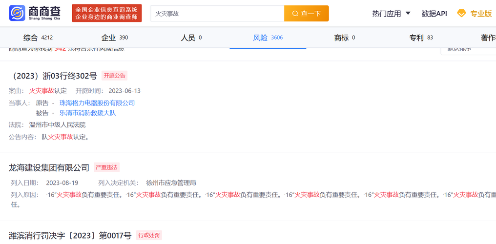Click the hearing date 2023-06-13
The height and width of the screenshot is (244, 496).
coord(124,91)
